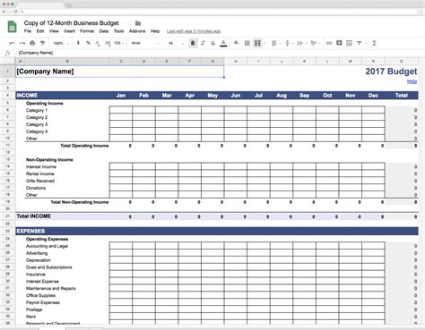The width and height of the screenshot is (425, 330).
Task: Open the Help menu
Action: (x=155, y=31)
